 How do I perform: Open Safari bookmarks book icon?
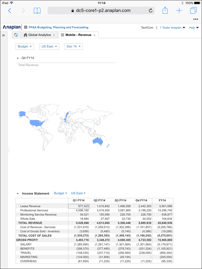tap(37, 11)
